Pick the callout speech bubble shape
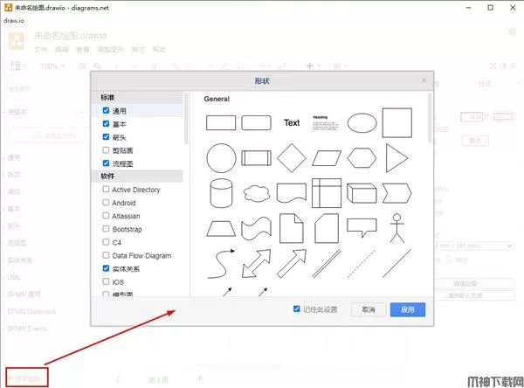The image size is (524, 388). 362,227
